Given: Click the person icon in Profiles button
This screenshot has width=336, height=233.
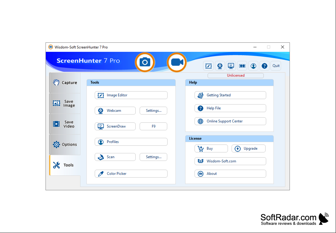Looking at the screenshot, I should [x=101, y=142].
